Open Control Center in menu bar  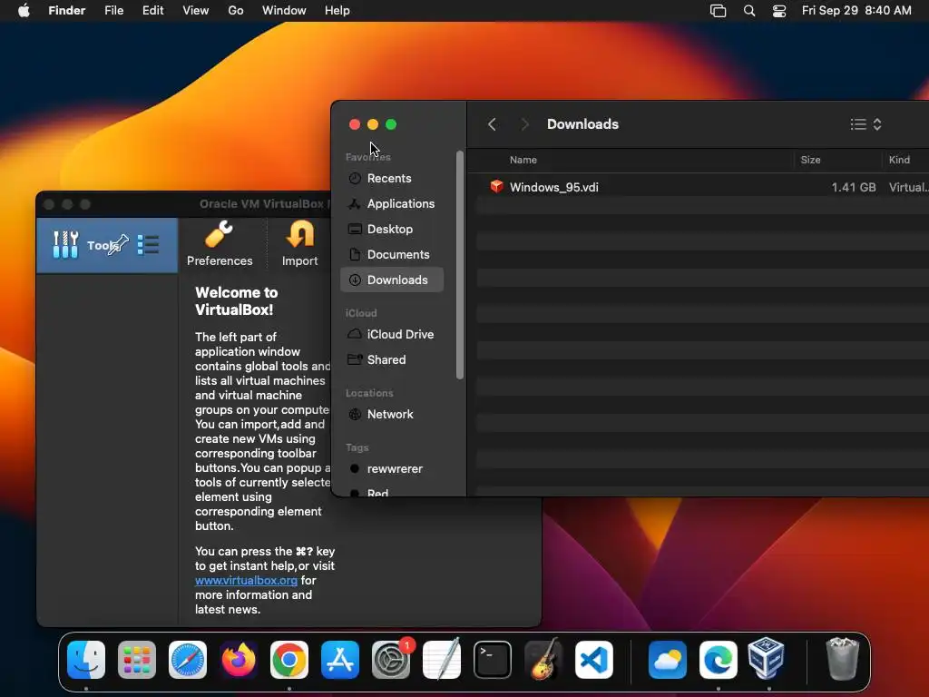(x=779, y=11)
